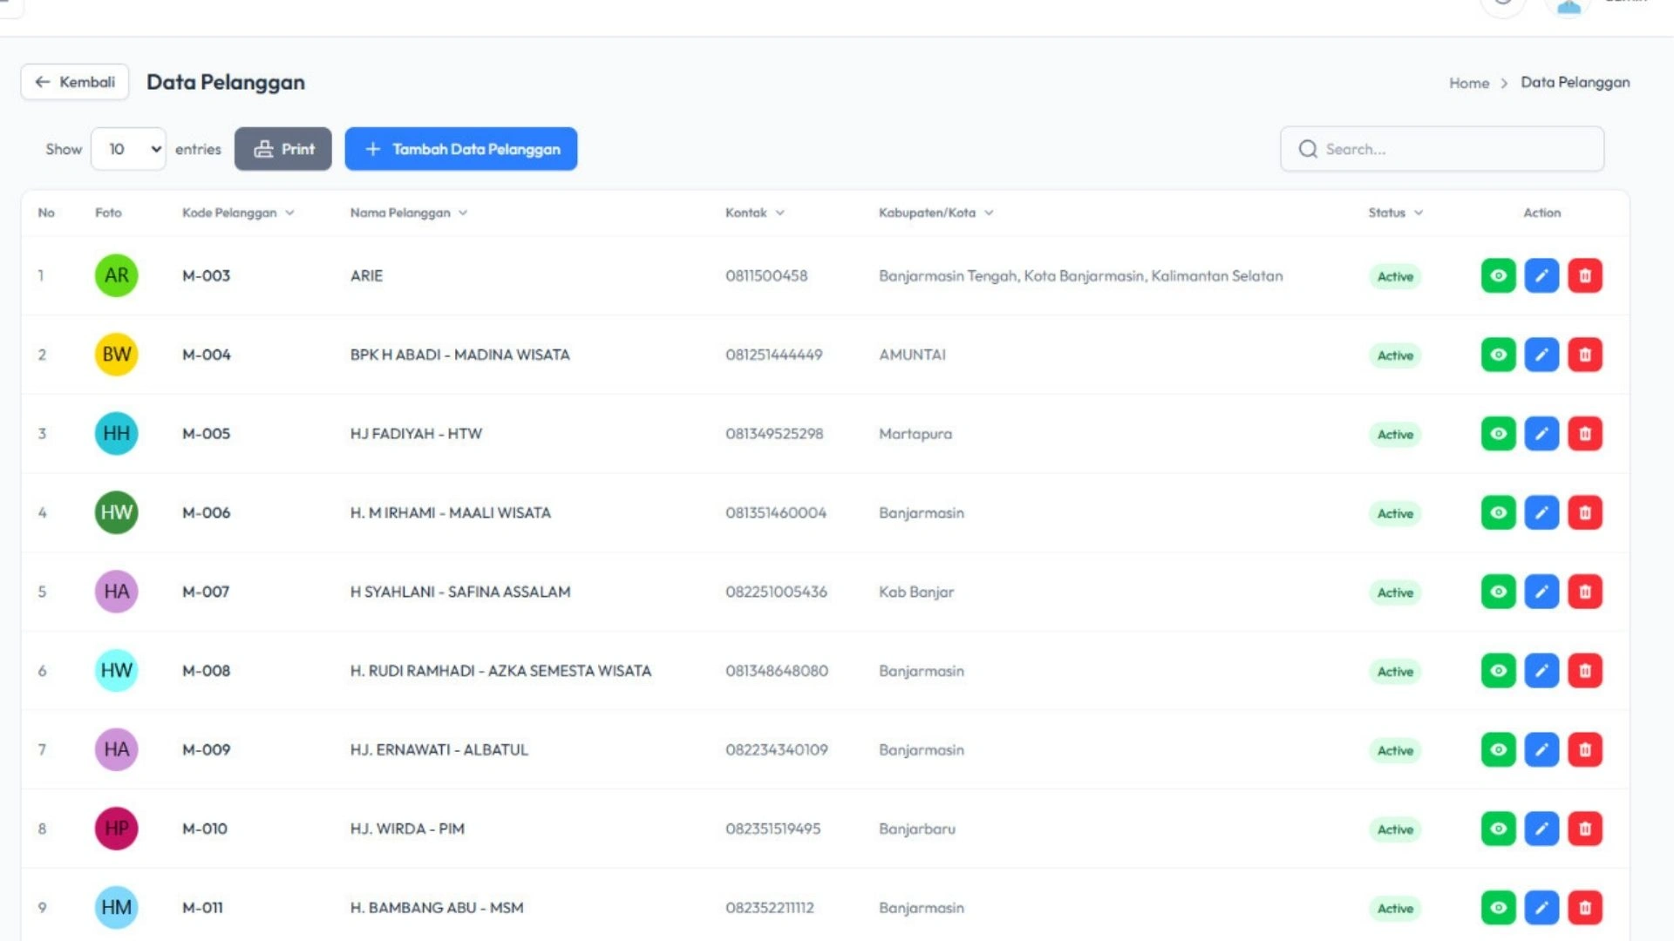Sort by Kode Pelanggan column arrow

[x=289, y=213]
